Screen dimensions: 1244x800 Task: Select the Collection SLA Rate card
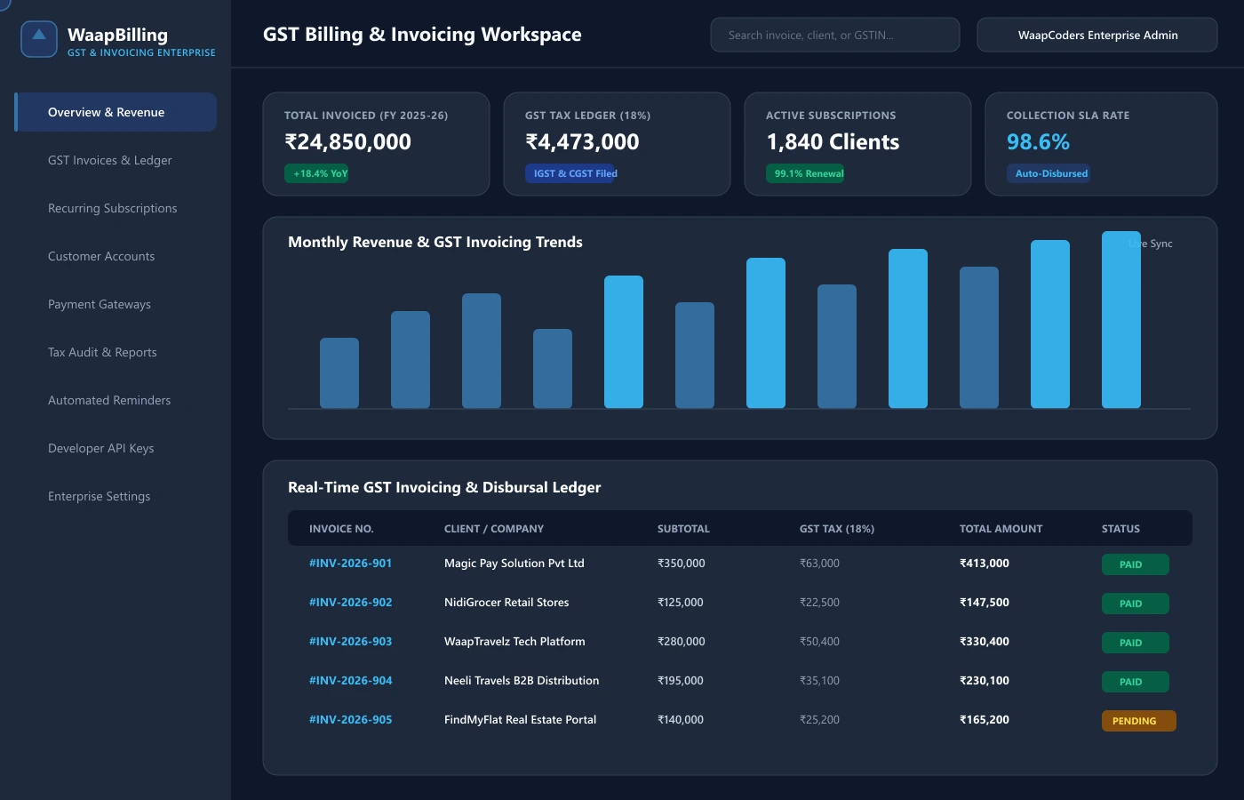point(1101,144)
